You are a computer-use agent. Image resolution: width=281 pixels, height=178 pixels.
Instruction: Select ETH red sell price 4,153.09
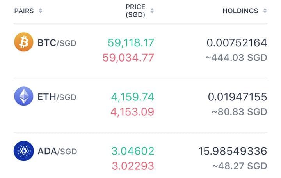point(132,112)
